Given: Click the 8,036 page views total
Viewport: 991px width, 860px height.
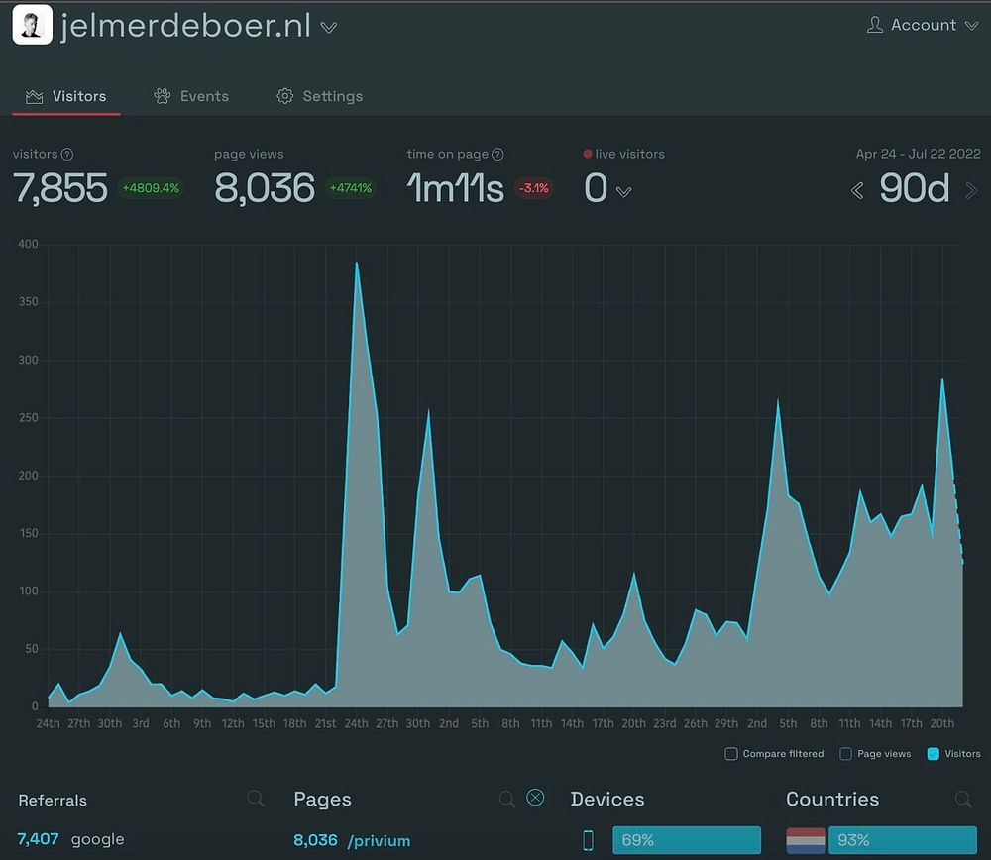Looking at the screenshot, I should point(265,188).
